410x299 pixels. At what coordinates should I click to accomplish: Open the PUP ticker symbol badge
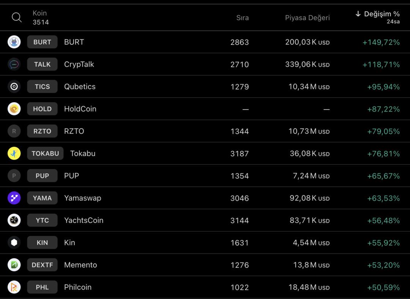pyautogui.click(x=42, y=176)
